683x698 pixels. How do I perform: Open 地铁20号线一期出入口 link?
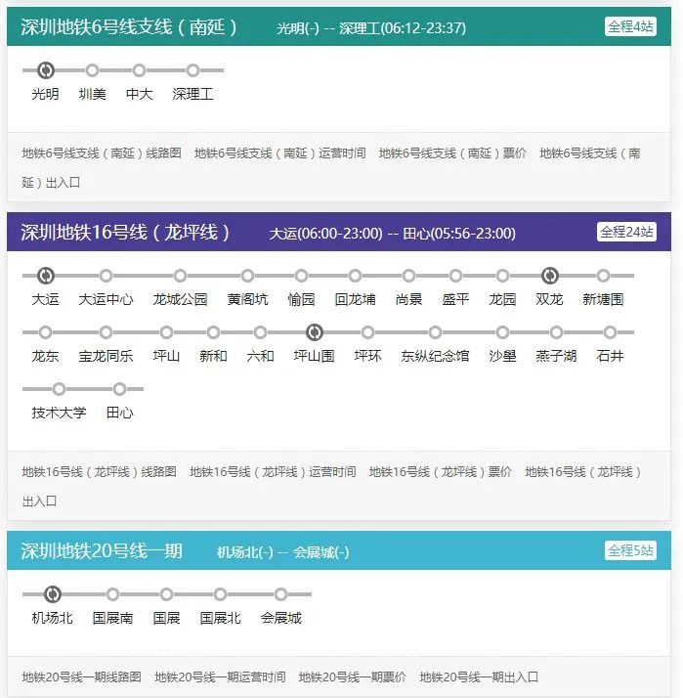(479, 677)
